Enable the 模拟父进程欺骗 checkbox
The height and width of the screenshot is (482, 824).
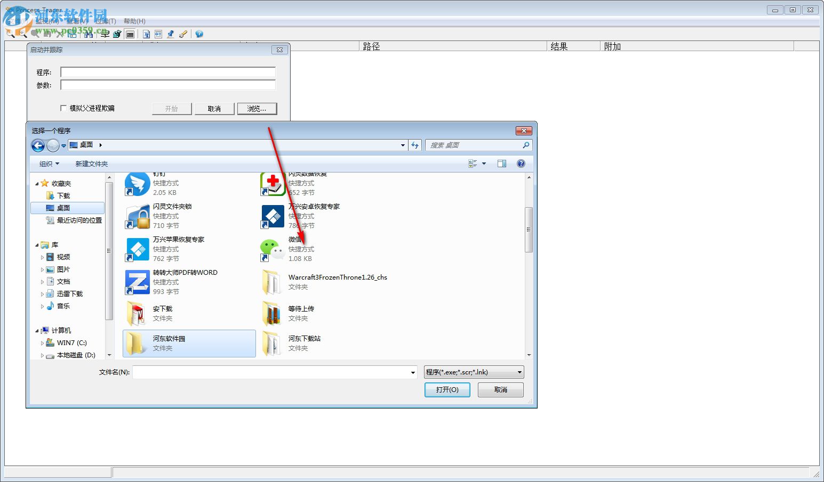point(63,108)
